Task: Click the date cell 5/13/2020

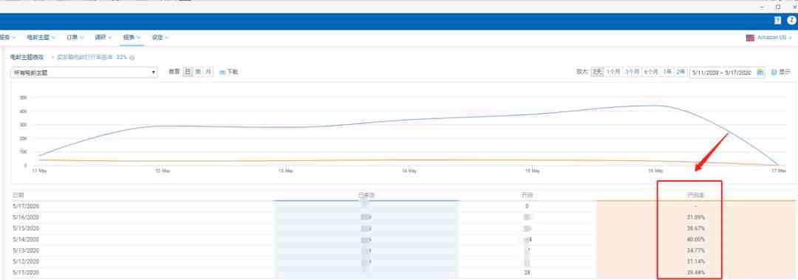Action: (26, 250)
